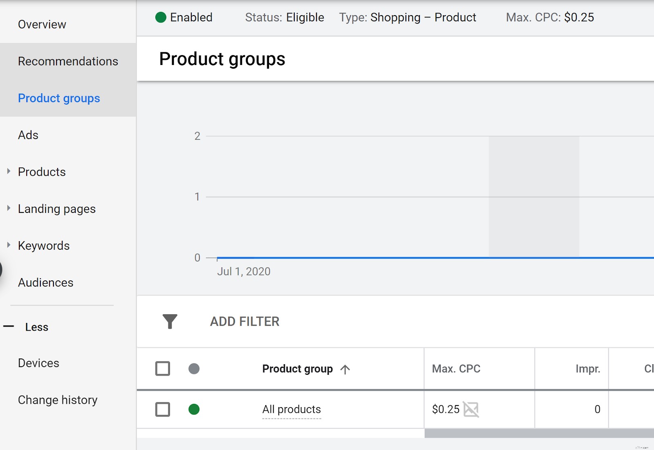
Task: Click the gray status dot in table header
Action: coord(195,368)
